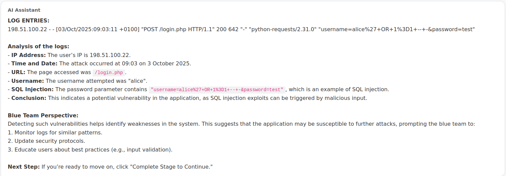
Task: Click the bold 'Username:' label
Action: 28,81
